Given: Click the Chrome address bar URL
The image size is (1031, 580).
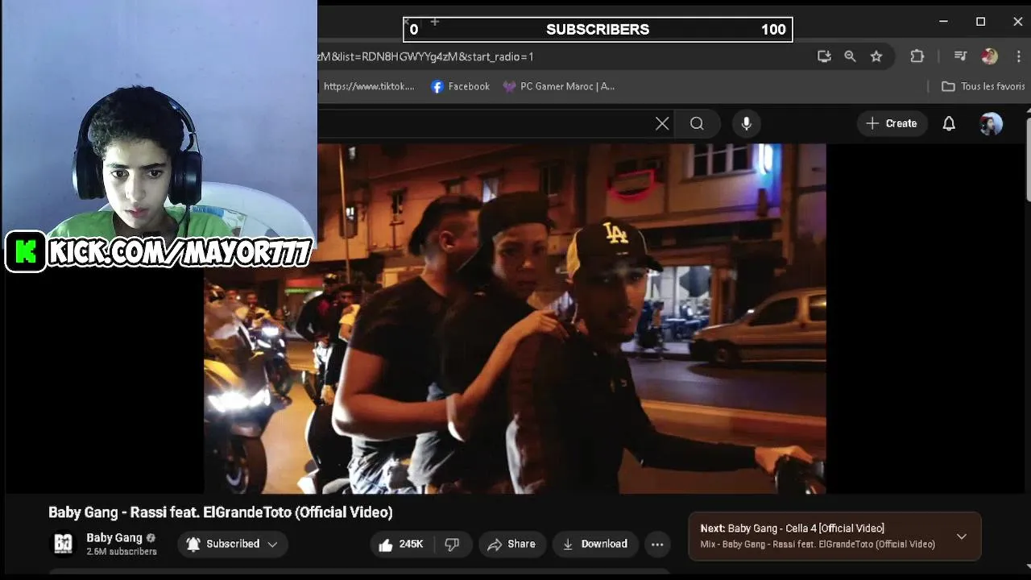Looking at the screenshot, I should coord(425,56).
